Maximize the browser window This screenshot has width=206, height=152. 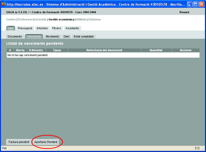tap(196, 5)
